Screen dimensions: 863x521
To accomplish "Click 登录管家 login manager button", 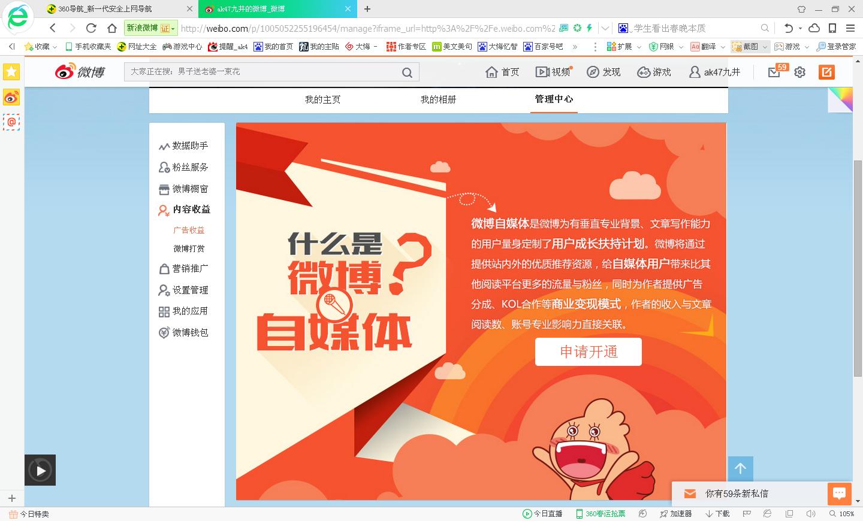I will [x=836, y=47].
